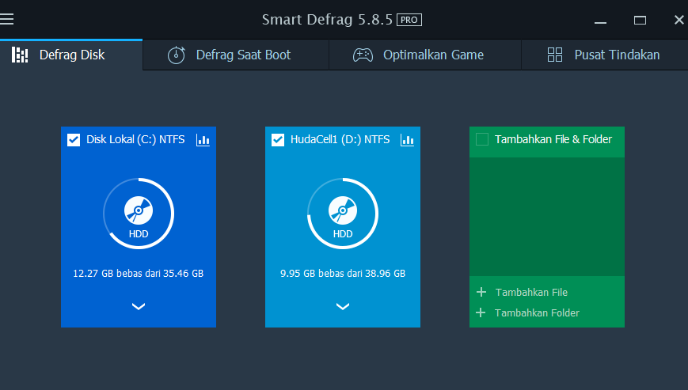Click the HDD disc icon on drive C:
688x390 pixels.
(x=139, y=210)
